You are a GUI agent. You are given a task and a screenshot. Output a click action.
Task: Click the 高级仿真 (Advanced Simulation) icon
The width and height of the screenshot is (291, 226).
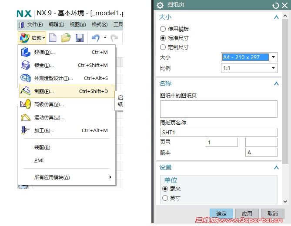point(26,104)
